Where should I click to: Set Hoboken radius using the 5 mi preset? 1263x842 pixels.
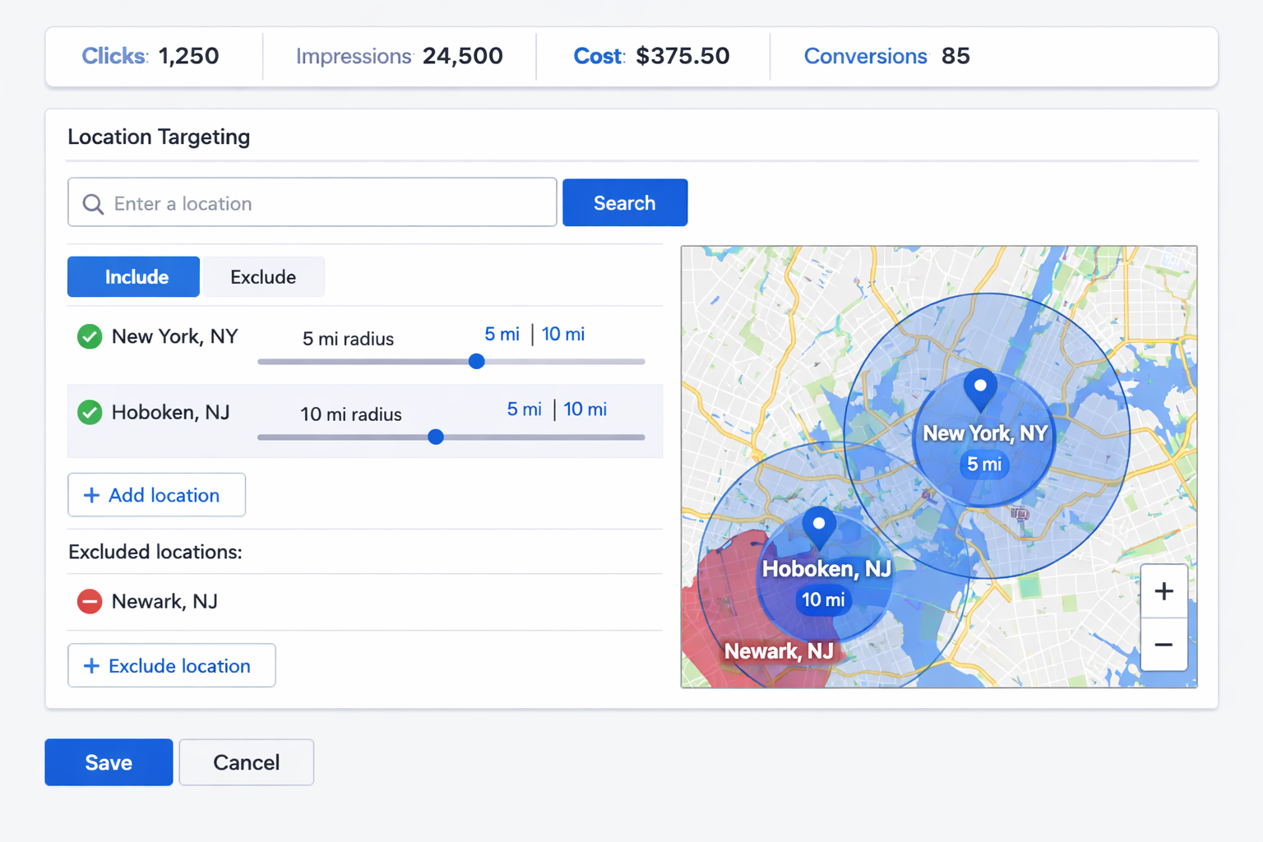click(524, 409)
